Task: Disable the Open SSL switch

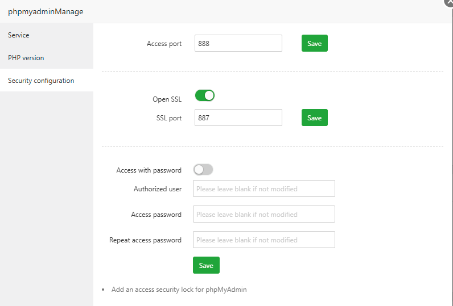Action: pos(204,95)
